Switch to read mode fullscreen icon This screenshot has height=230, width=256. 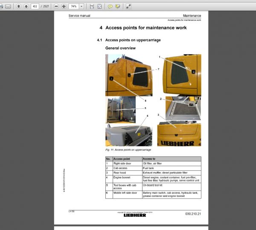coord(128,6)
